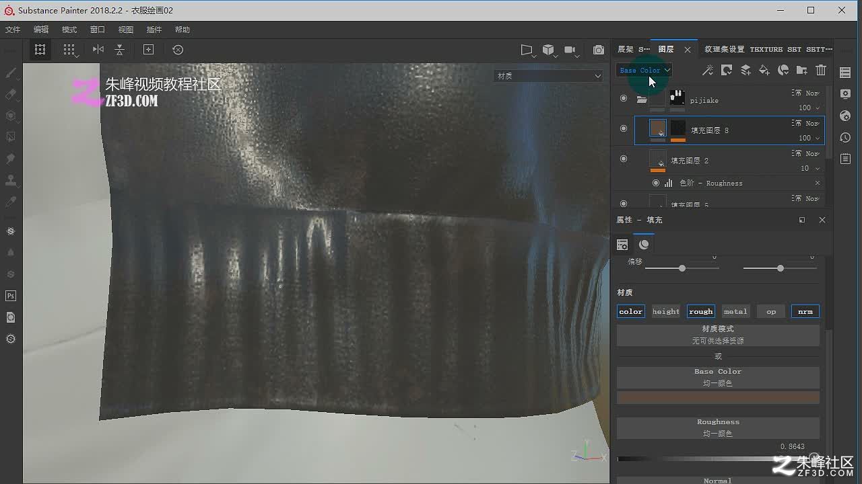Open 填充图层 8 blend mode dropdown
862x484 pixels.
click(x=807, y=124)
